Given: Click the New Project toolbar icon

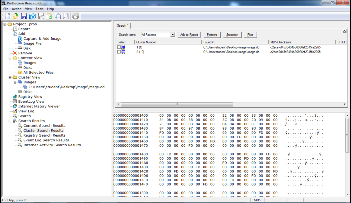Looking at the screenshot, I should 8,16.
